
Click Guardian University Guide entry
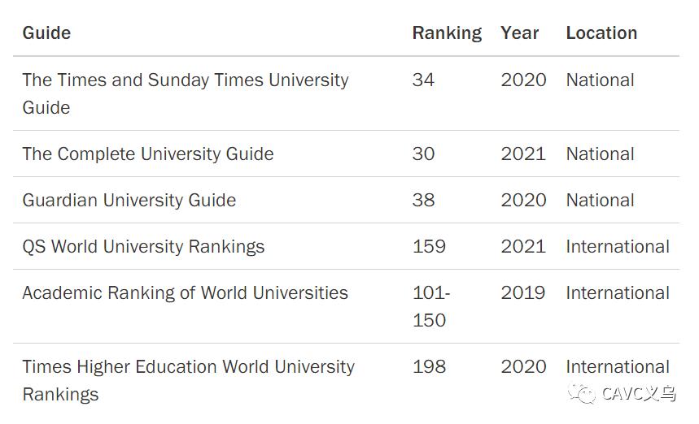click(129, 201)
